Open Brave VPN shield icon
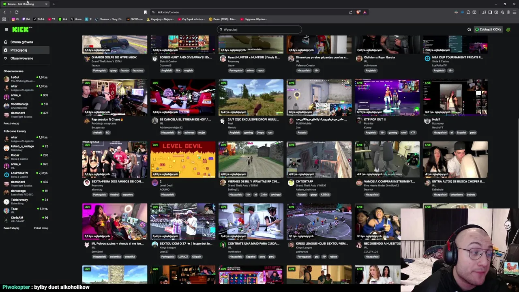This screenshot has width=519, height=292. [x=508, y=12]
